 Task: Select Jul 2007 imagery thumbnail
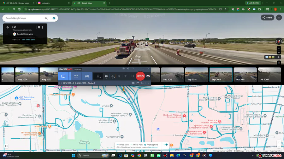point(269,75)
